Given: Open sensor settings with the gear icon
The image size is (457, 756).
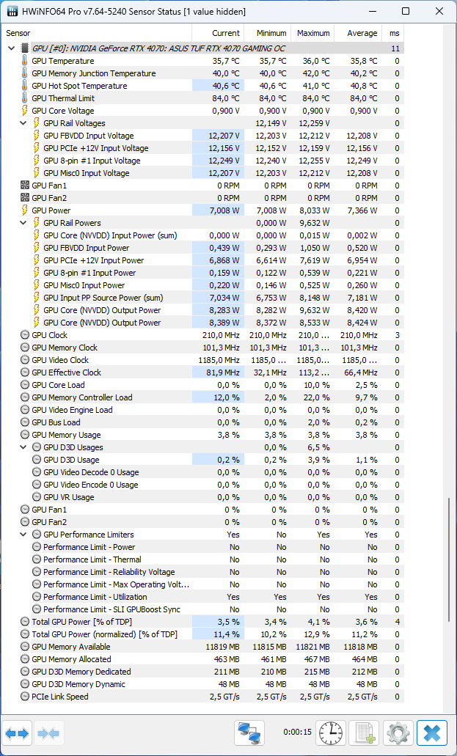Looking at the screenshot, I should 397,733.
